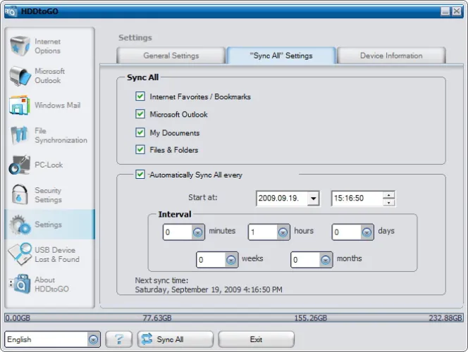
Task: Click the Exit button
Action: tap(256, 339)
